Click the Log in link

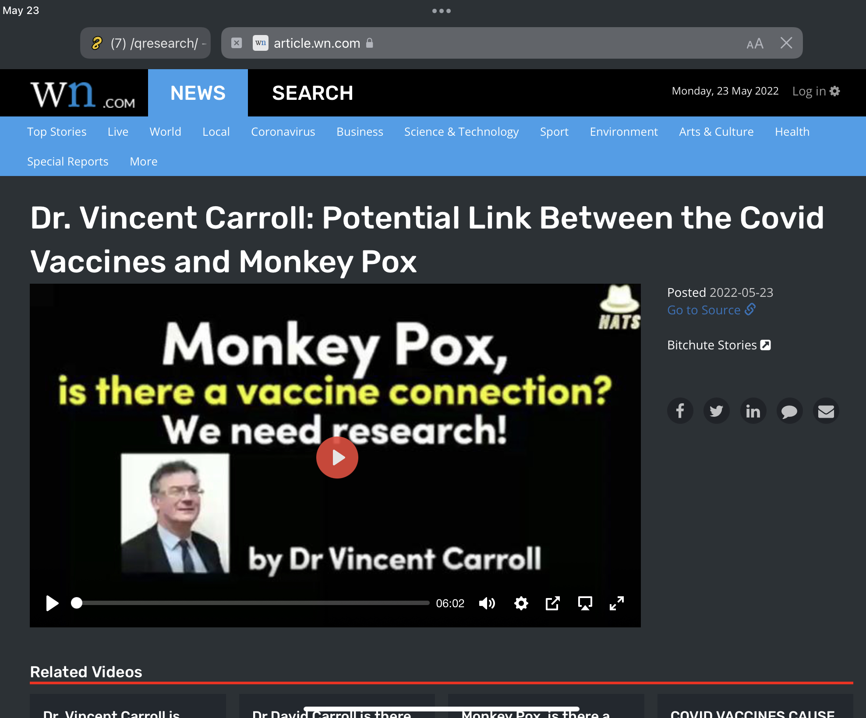pyautogui.click(x=809, y=91)
